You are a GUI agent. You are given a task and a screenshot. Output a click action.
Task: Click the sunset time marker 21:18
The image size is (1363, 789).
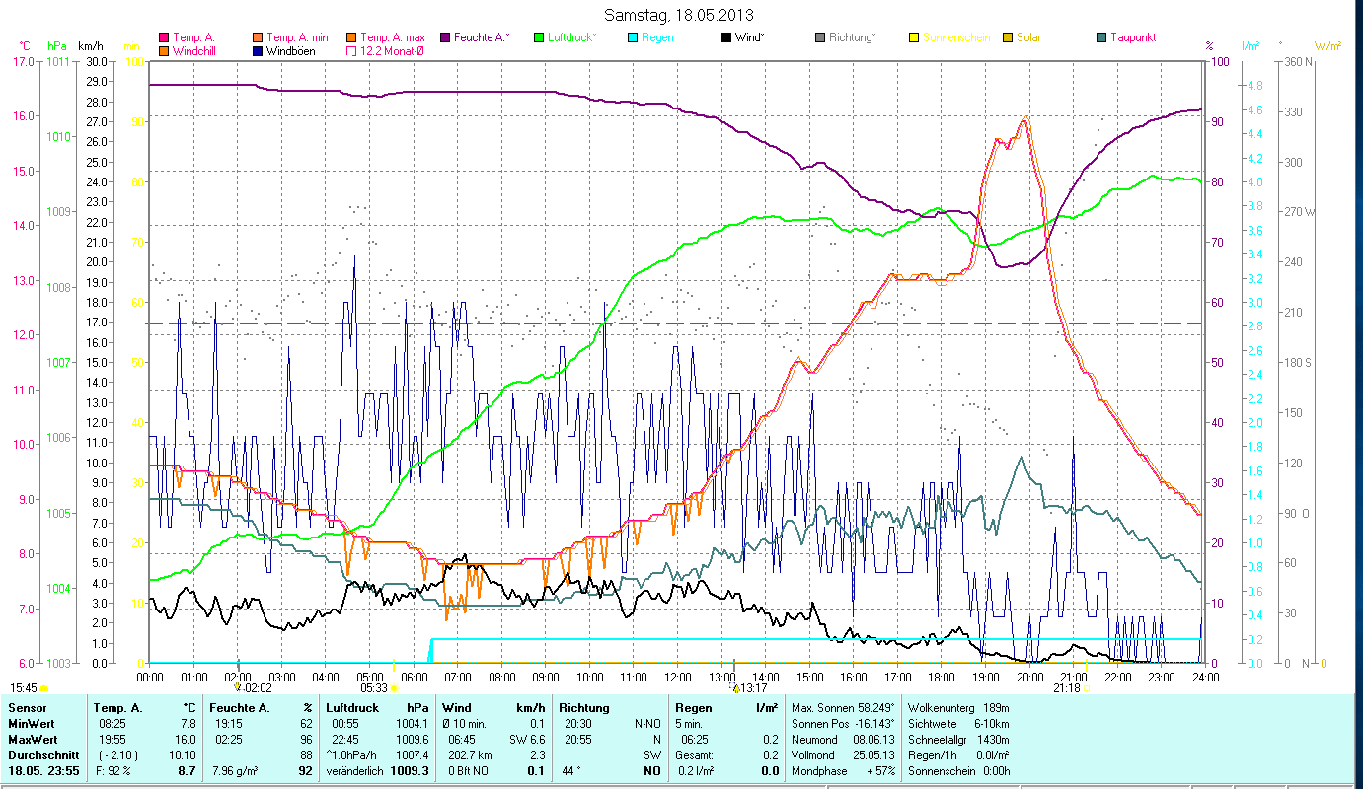(x=1066, y=688)
